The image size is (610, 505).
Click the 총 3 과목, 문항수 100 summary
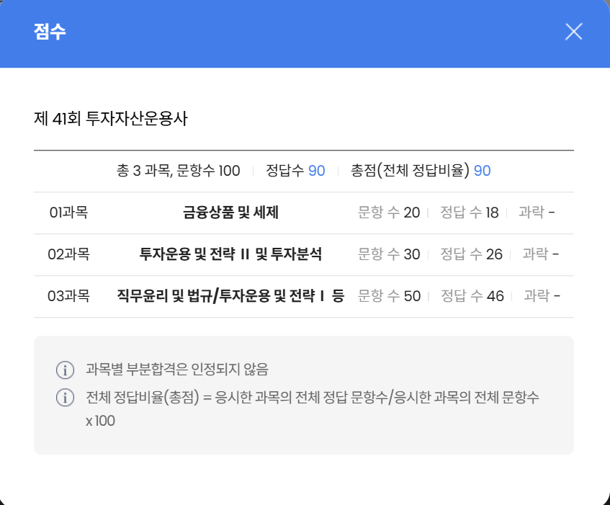178,171
